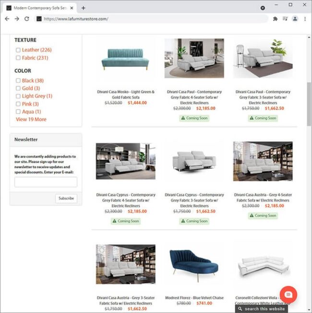Focus the newsletter email input field

(46, 182)
